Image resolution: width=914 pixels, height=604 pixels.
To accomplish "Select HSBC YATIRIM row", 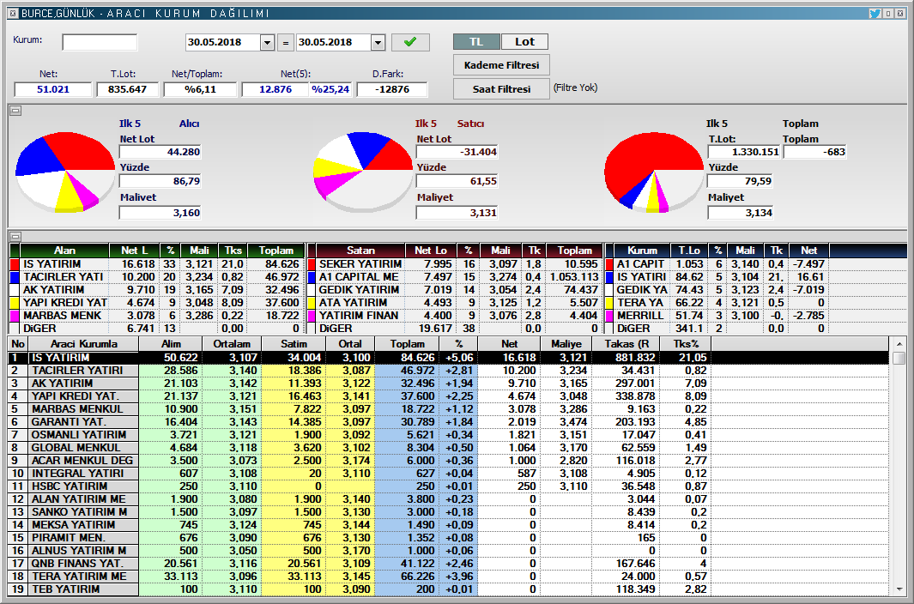I will click(448, 486).
